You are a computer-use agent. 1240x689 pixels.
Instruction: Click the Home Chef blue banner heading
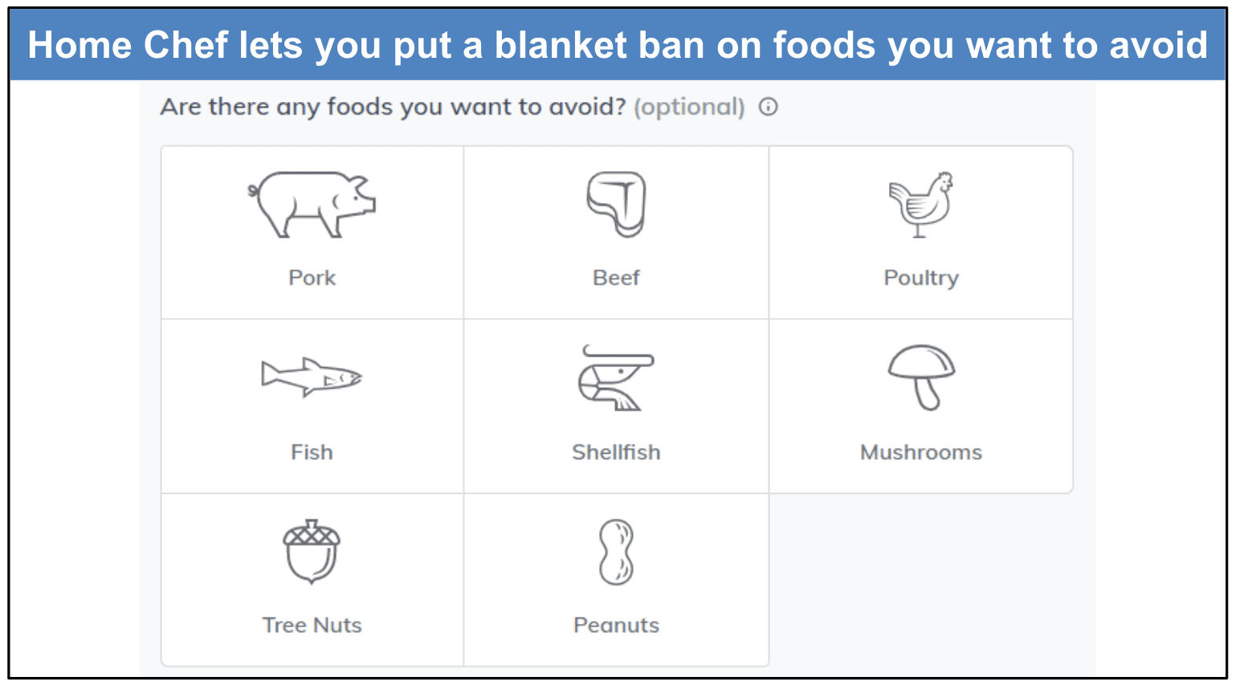618,45
